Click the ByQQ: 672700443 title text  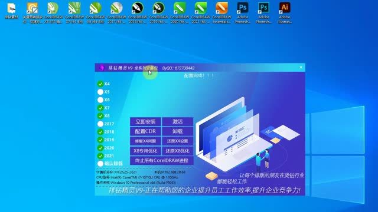click(178, 68)
